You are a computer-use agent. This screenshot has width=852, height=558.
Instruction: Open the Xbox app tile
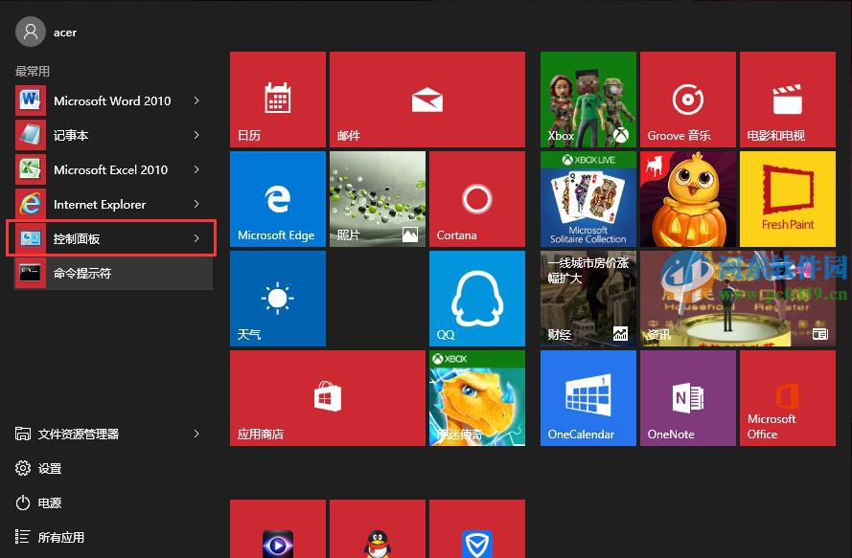pos(587,99)
